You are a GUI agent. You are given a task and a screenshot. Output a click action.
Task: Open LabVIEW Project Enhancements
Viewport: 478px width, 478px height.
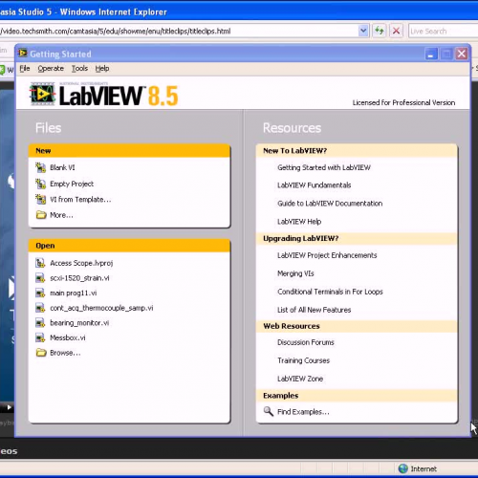point(327,255)
